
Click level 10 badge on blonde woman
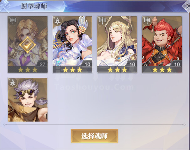pos(132,64)
